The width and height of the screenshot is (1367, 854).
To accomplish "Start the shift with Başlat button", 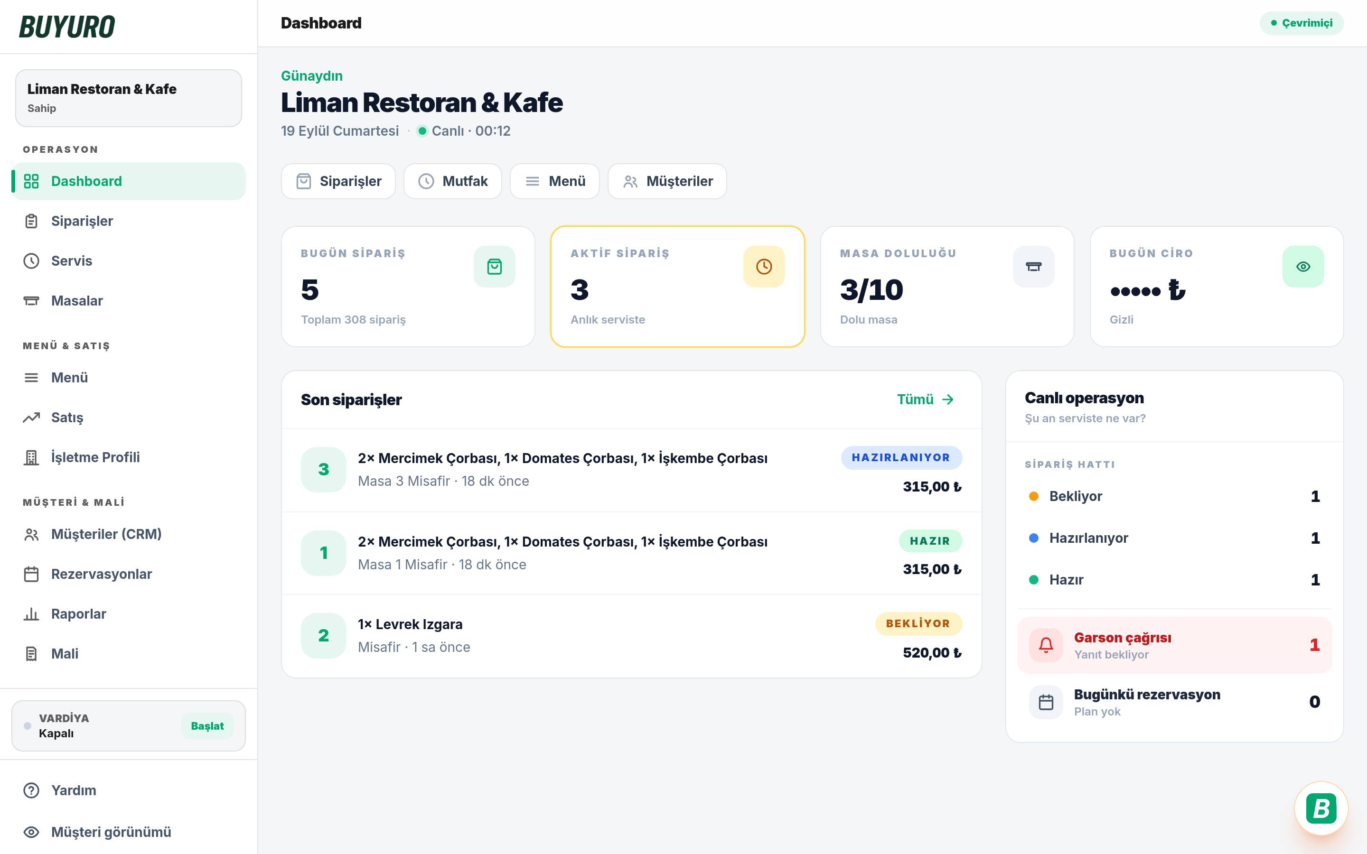I will click(x=207, y=726).
